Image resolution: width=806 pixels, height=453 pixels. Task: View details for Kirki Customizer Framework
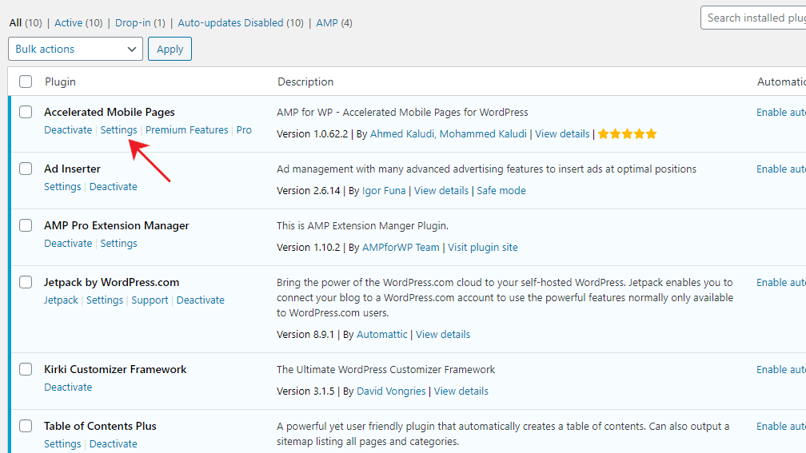(461, 391)
